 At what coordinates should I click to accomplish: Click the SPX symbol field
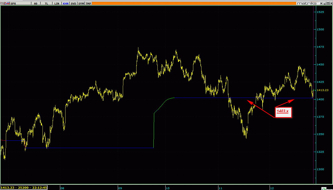(20, 3)
